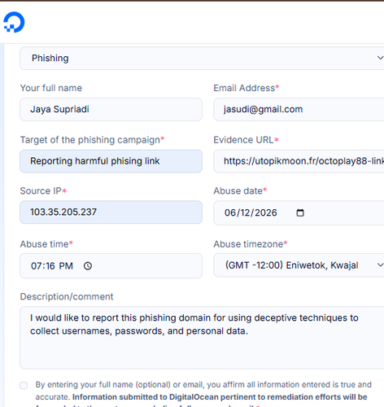Click the 06/12/2026 date value
The image size is (384, 407).
tap(251, 212)
